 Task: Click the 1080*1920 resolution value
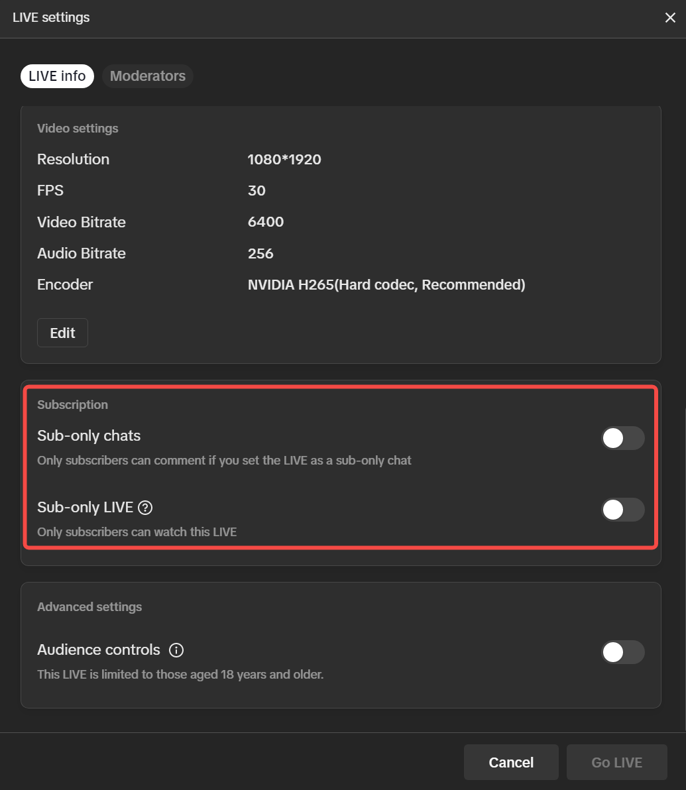pyautogui.click(x=284, y=160)
